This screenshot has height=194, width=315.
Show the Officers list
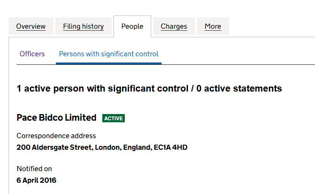point(32,54)
